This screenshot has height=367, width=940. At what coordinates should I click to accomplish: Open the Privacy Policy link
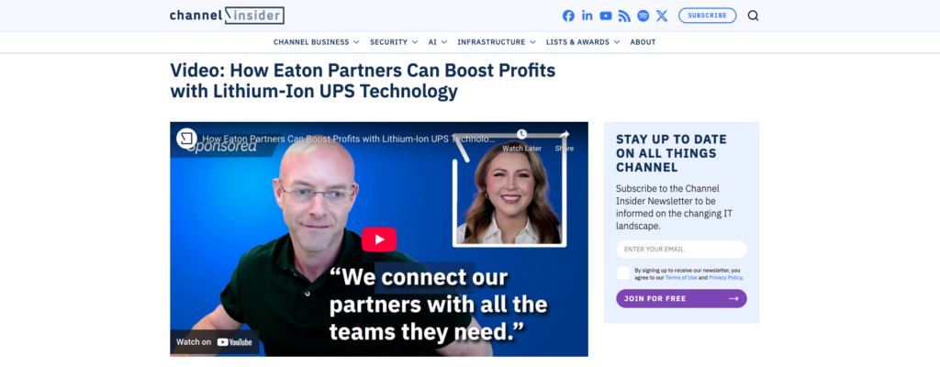pos(725,278)
